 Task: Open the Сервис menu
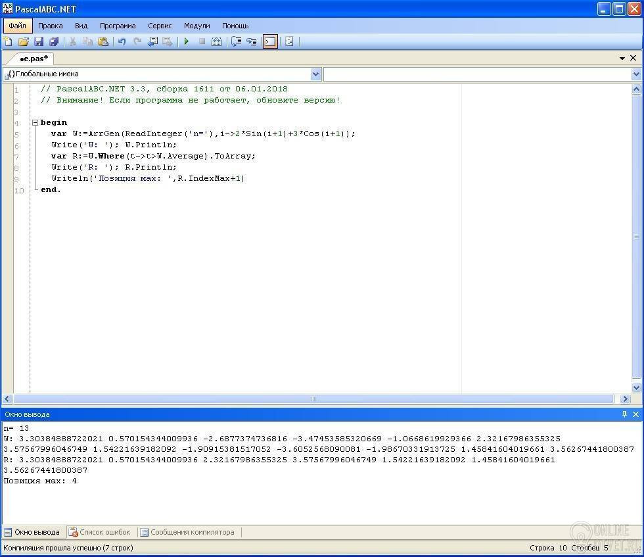pos(160,26)
